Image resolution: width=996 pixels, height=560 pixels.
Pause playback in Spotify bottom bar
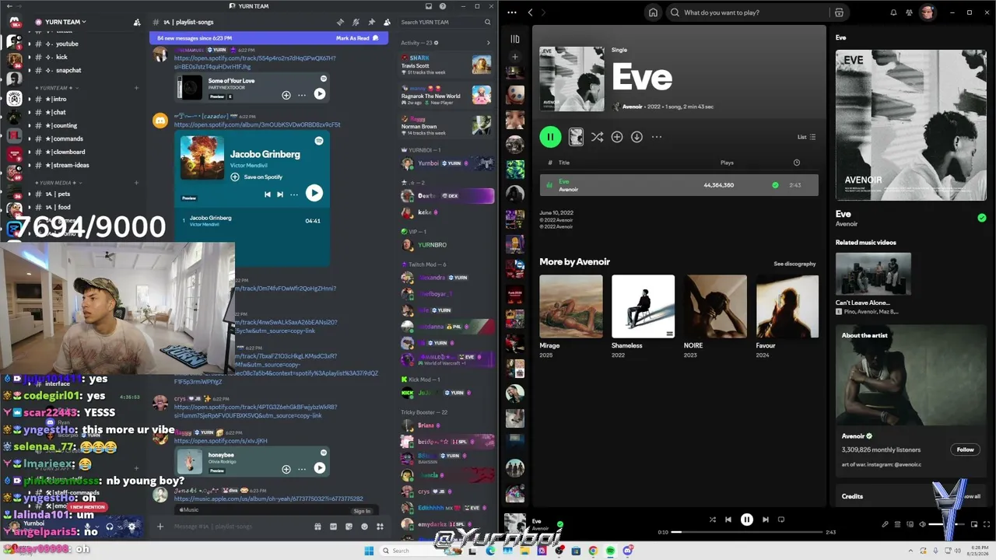[747, 520]
